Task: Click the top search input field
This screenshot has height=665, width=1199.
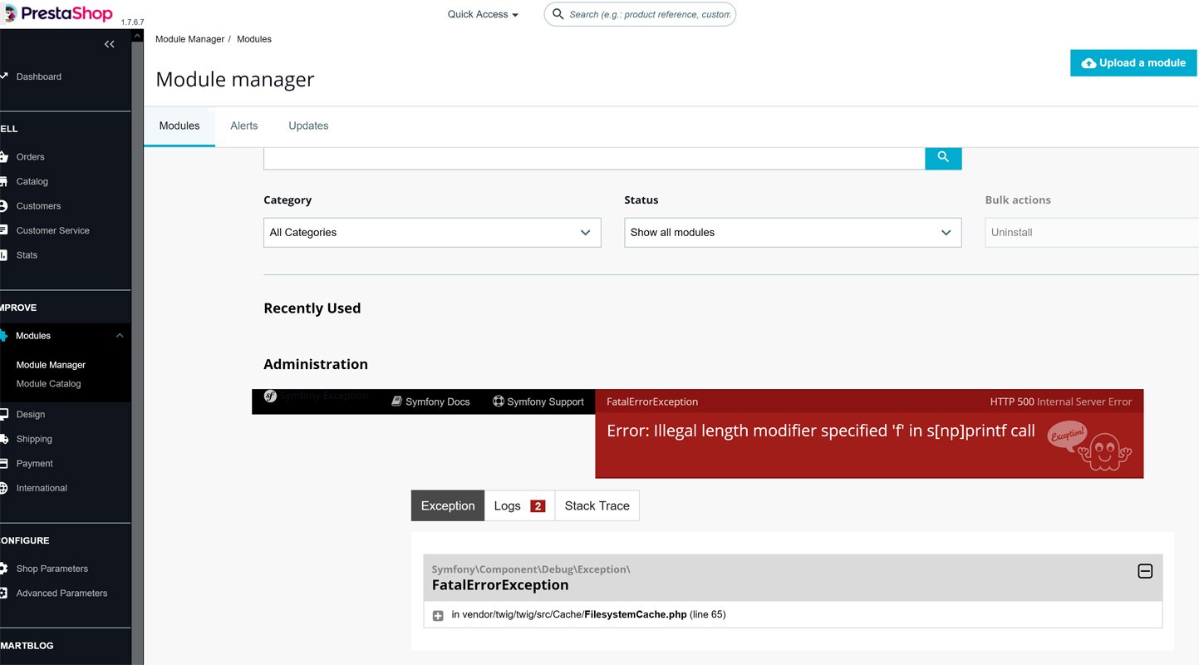Action: (640, 14)
